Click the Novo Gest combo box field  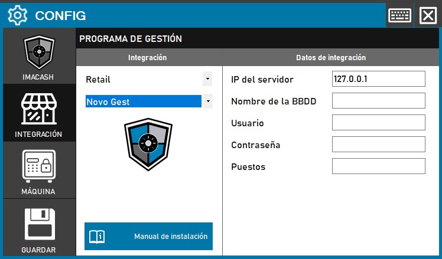[143, 101]
